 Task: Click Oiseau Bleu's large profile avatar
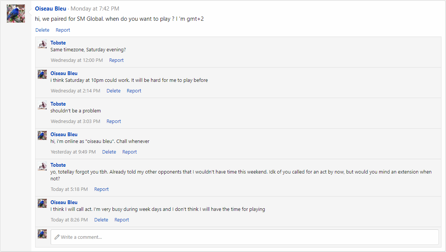16,14
